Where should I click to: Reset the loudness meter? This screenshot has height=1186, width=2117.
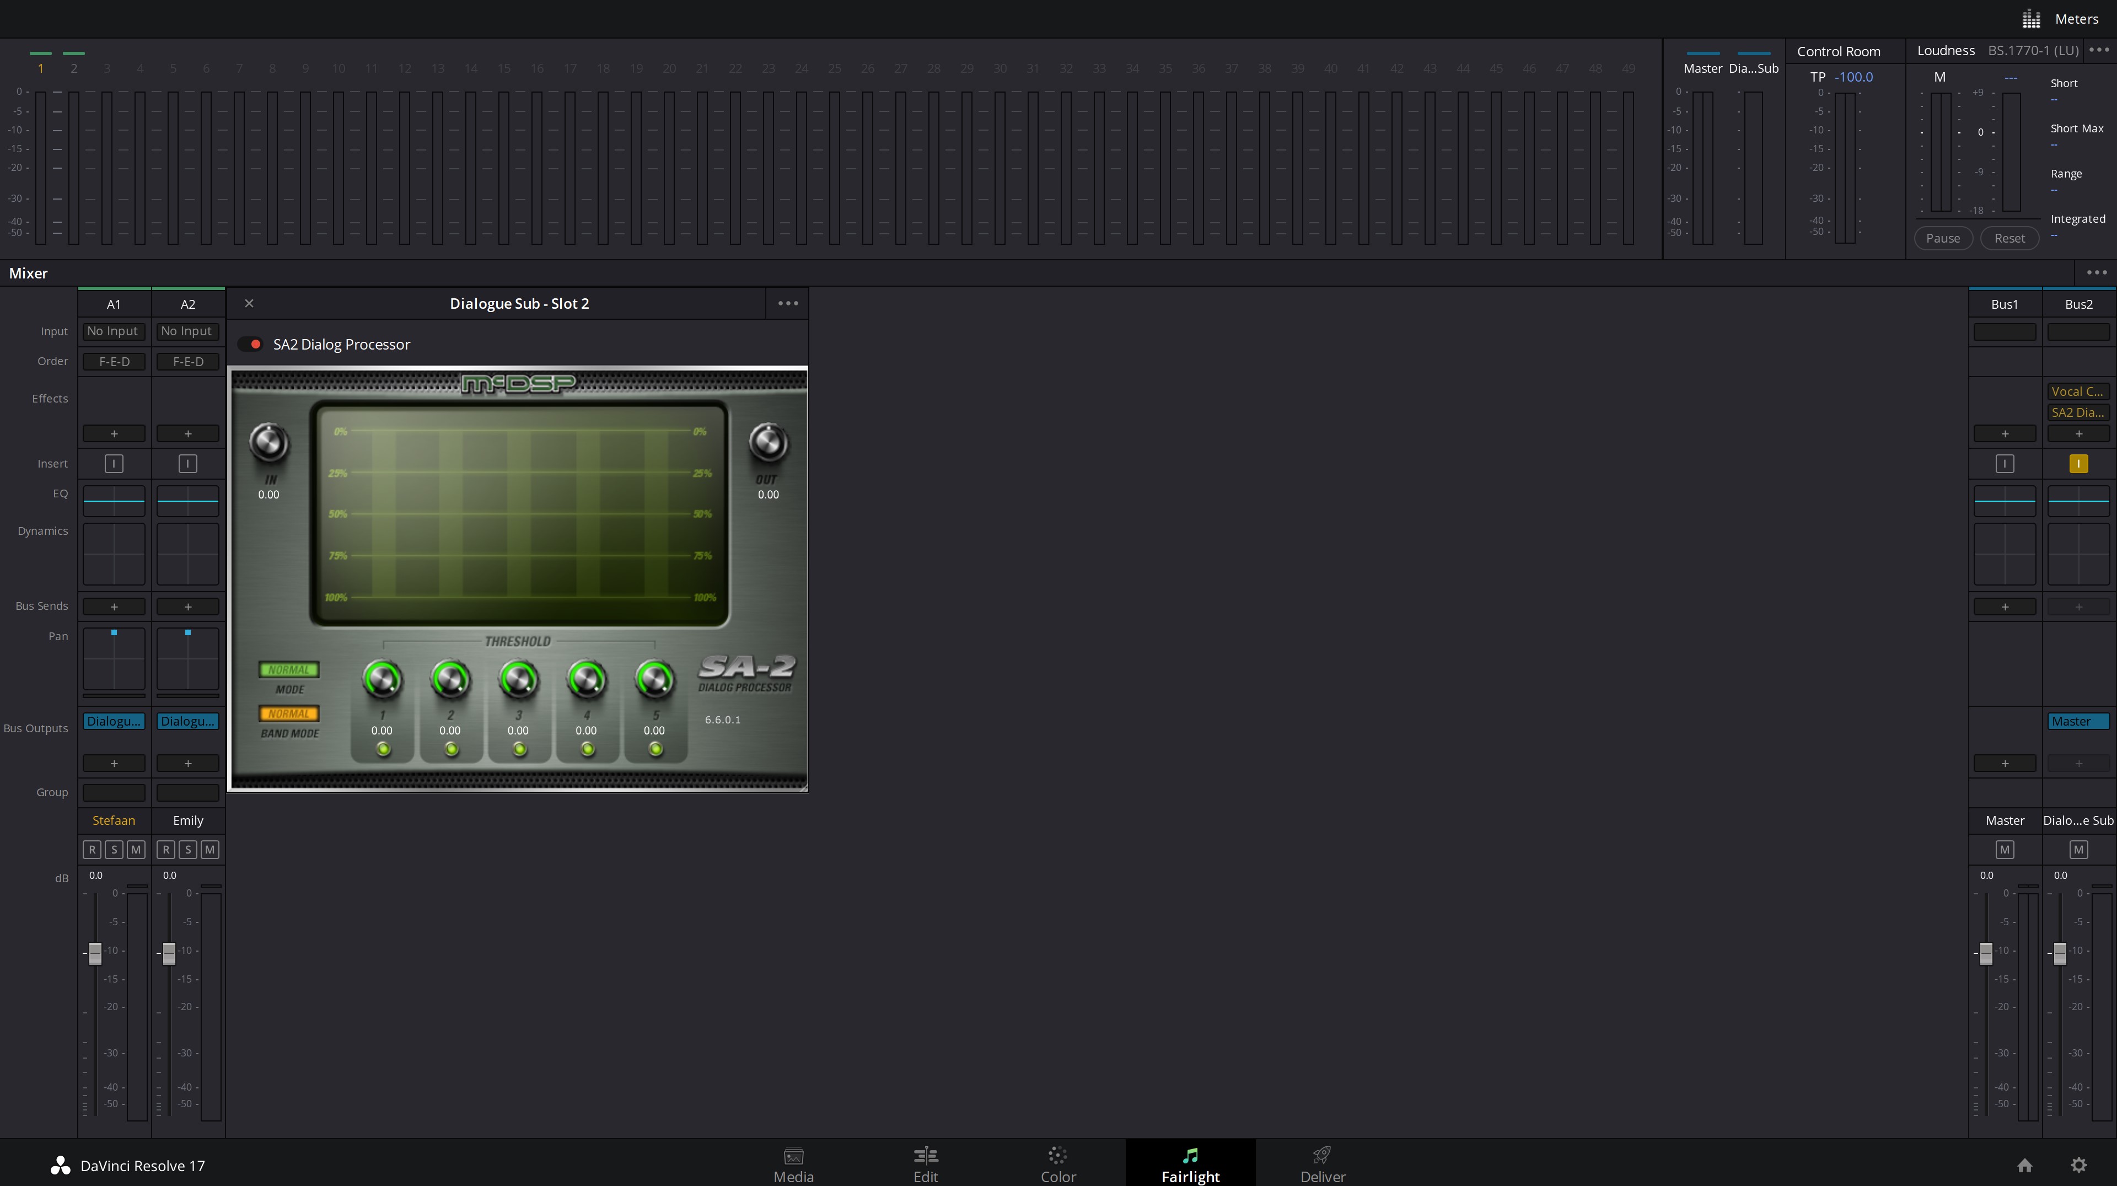(x=2009, y=238)
